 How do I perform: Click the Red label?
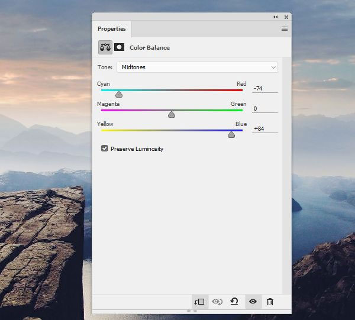[x=241, y=84]
